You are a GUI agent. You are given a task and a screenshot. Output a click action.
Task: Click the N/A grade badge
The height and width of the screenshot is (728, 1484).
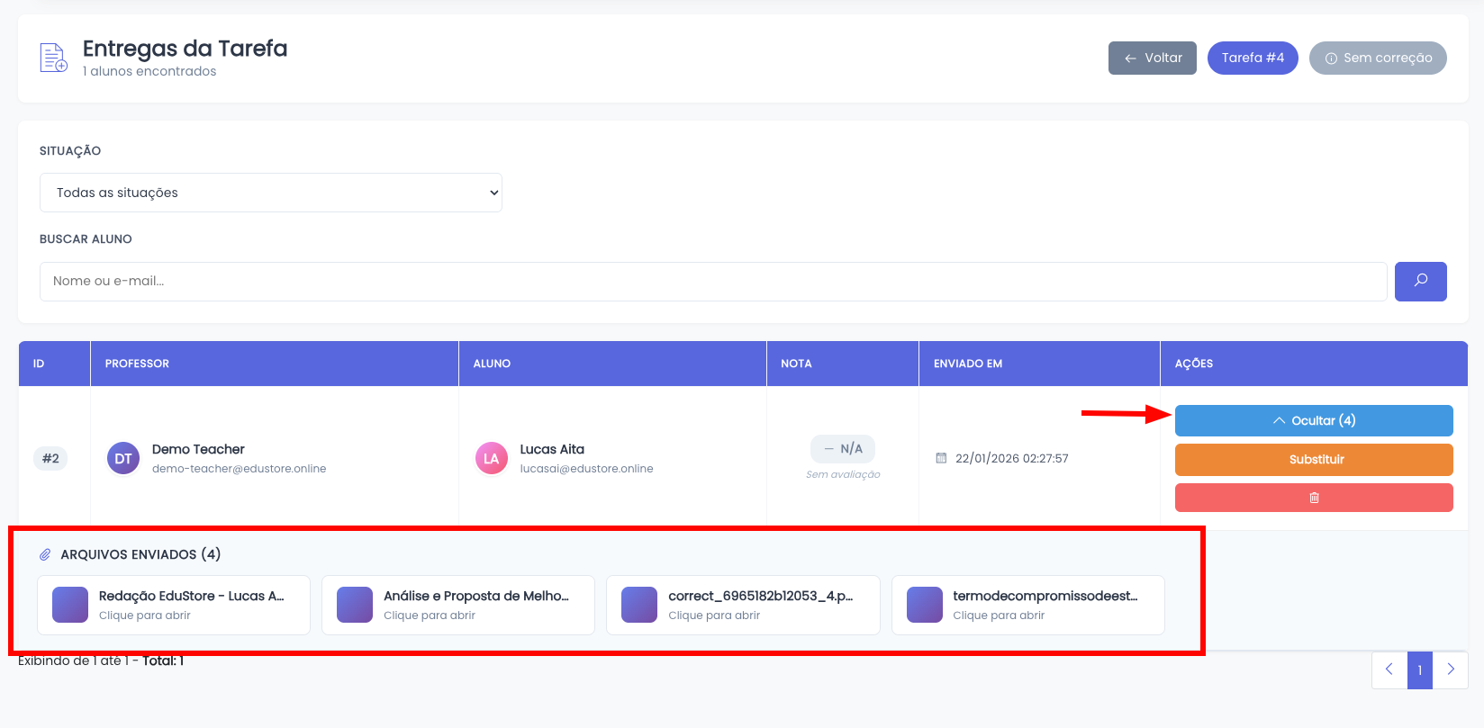click(842, 448)
